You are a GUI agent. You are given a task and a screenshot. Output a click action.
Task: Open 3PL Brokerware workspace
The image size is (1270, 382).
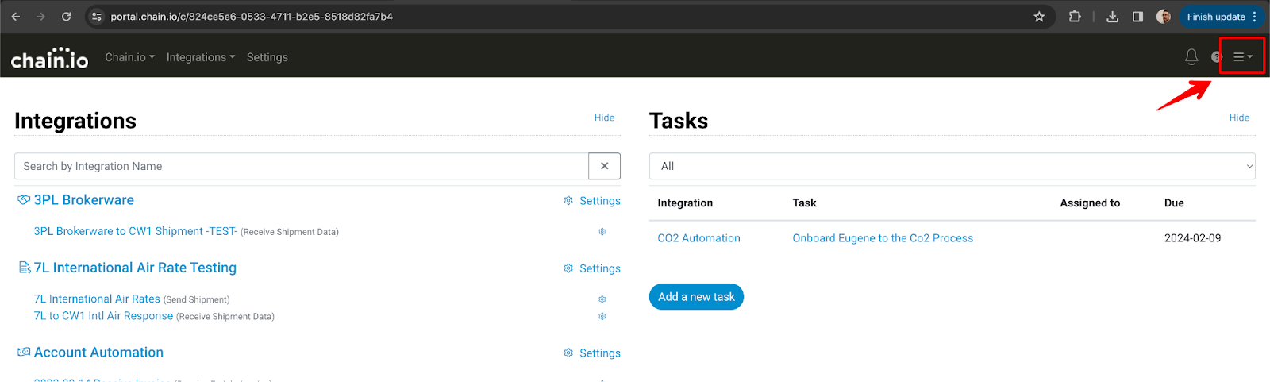pyautogui.click(x=84, y=200)
